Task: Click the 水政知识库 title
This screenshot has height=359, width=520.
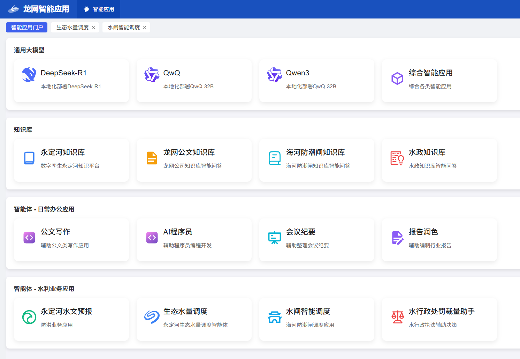Action: (427, 152)
